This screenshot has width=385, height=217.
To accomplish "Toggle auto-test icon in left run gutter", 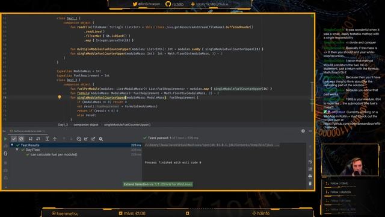I will click(x=5, y=154).
